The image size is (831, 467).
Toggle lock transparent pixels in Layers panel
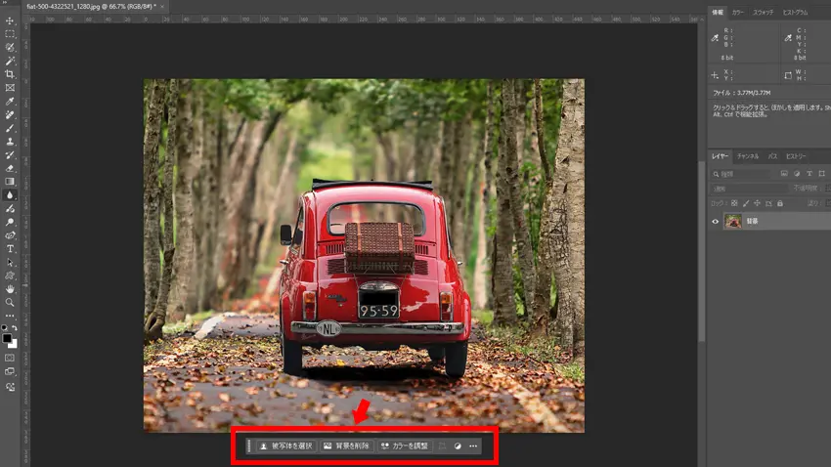(734, 202)
